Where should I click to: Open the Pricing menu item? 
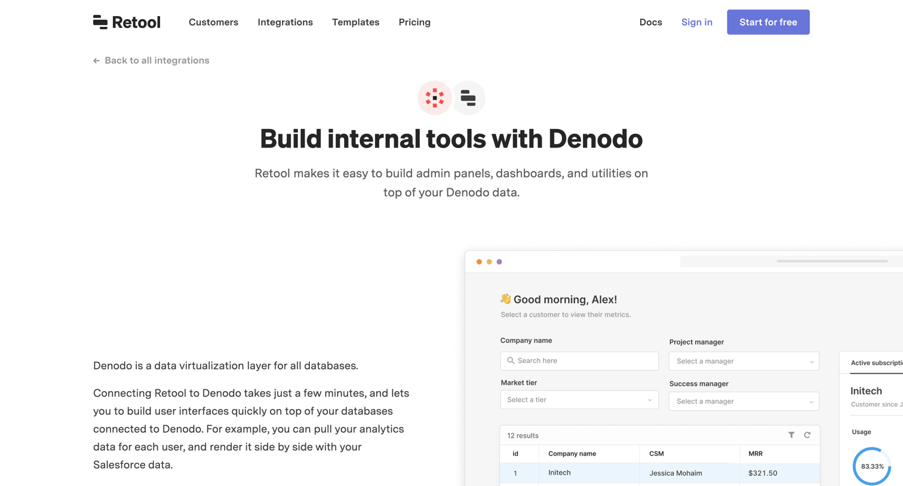[414, 22]
